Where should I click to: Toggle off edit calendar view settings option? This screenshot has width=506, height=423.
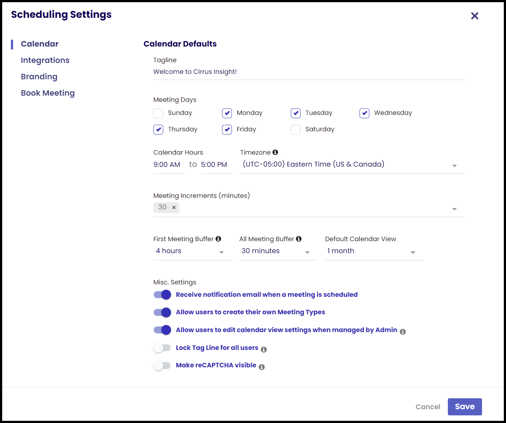tap(162, 330)
